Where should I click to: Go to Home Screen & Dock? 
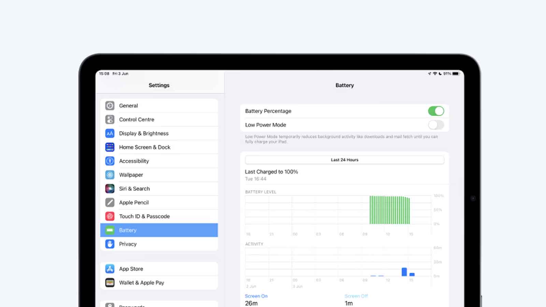point(159,147)
